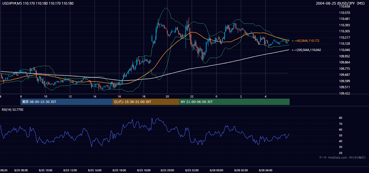Select the NY 21:00-06:00 JST session bar
Image resolution: width=369 pixels, height=173 pixels.
pyautogui.click(x=234, y=102)
